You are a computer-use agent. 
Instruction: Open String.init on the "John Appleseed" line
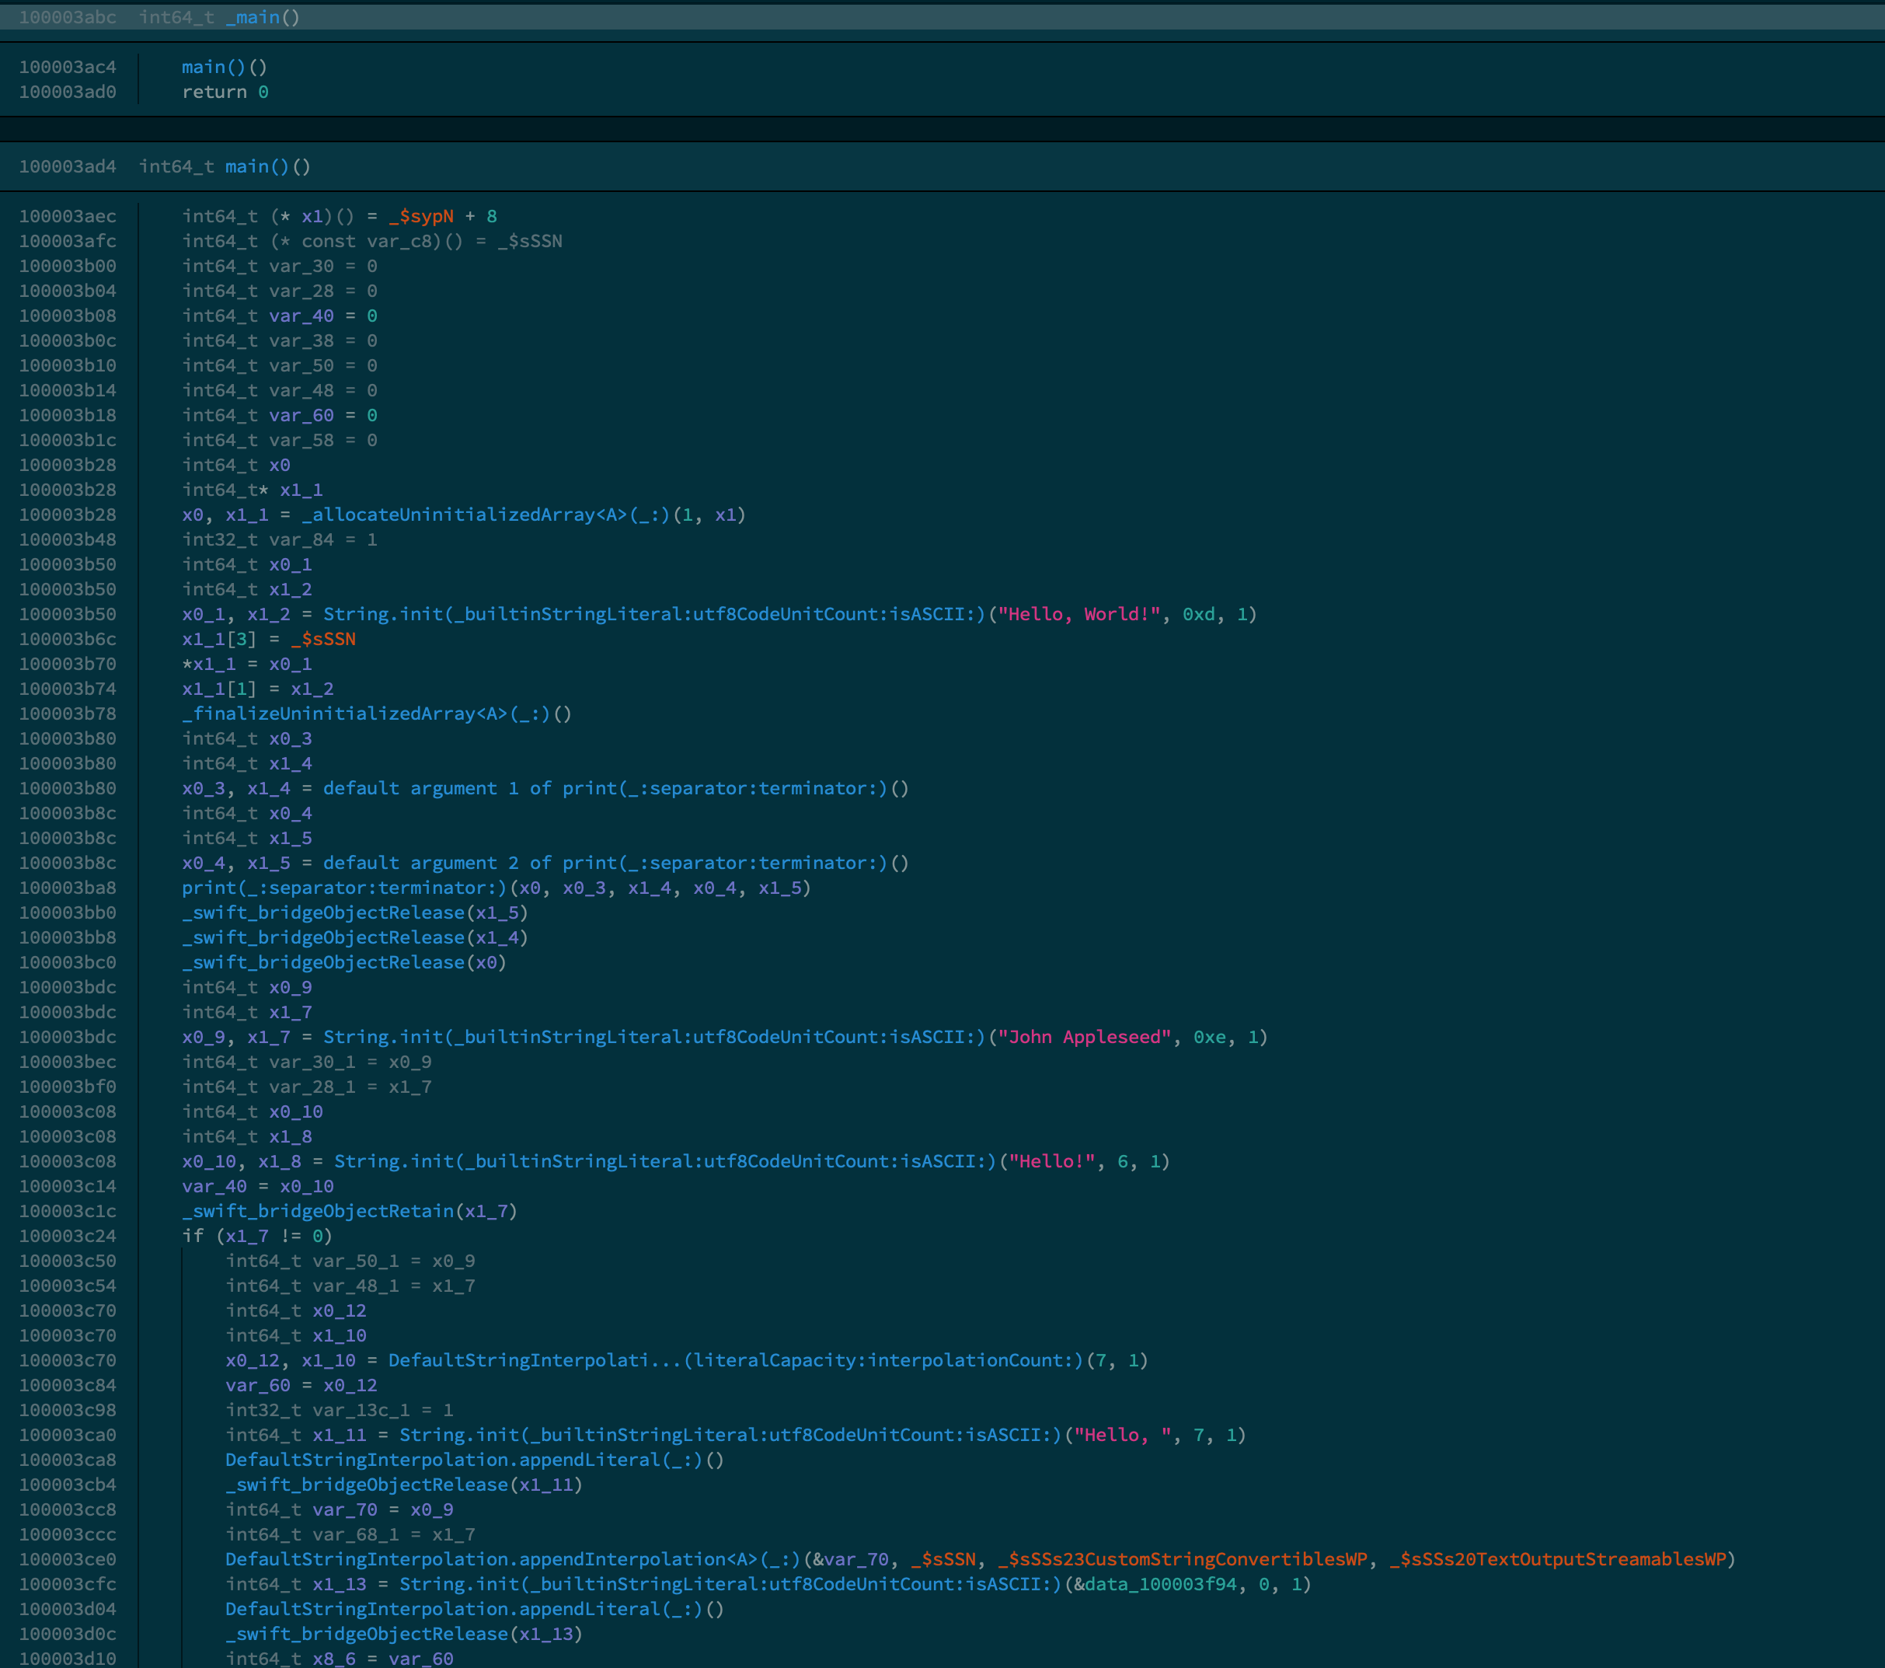(x=654, y=1038)
